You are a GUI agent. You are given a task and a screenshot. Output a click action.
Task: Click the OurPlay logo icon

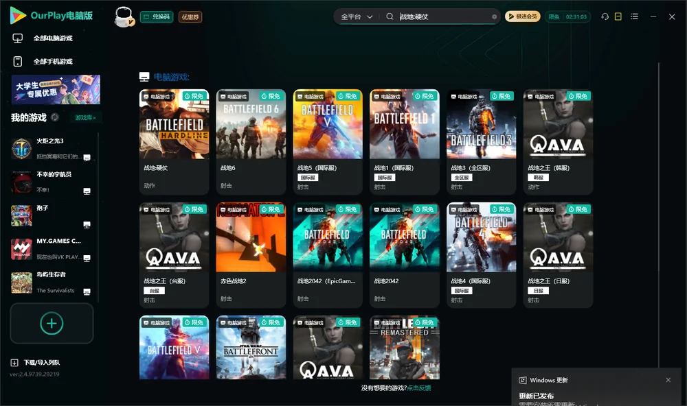(x=18, y=15)
